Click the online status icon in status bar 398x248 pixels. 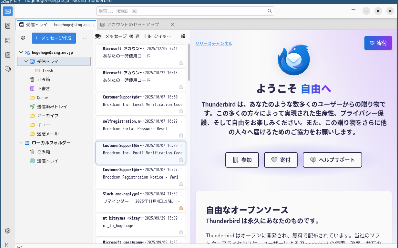(x=19, y=247)
